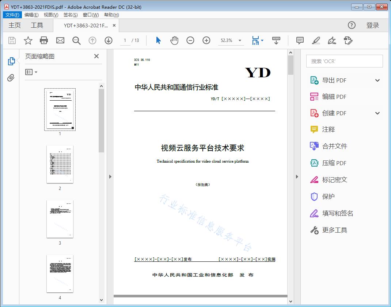Select page 3 thumbnail in the sidebar
This screenshot has height=307, width=391.
60,219
